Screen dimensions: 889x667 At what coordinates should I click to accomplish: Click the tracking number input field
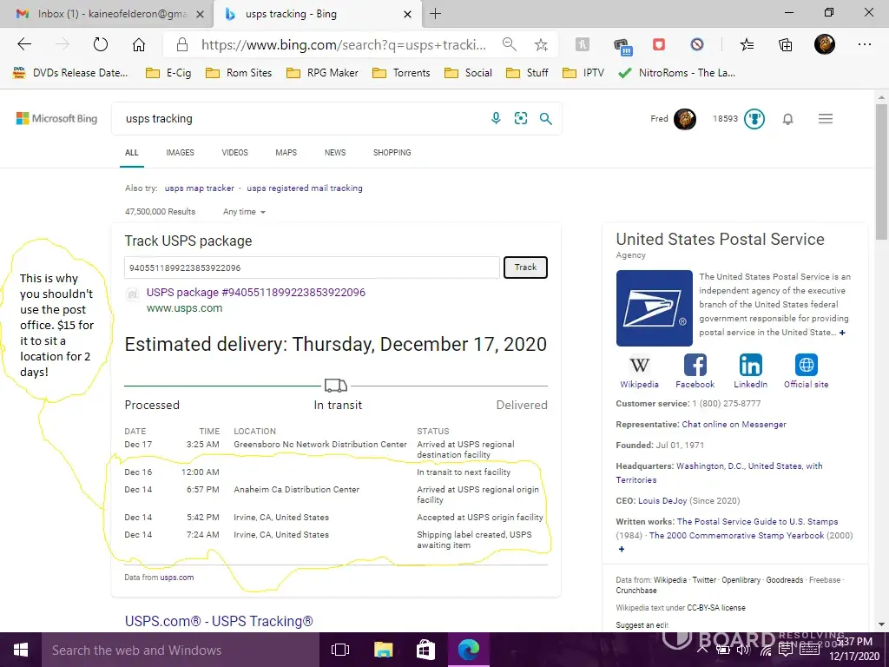click(x=311, y=267)
